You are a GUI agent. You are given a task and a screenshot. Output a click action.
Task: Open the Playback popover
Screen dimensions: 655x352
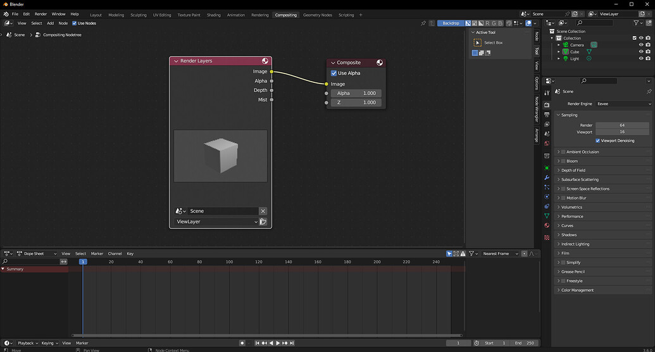pos(28,343)
